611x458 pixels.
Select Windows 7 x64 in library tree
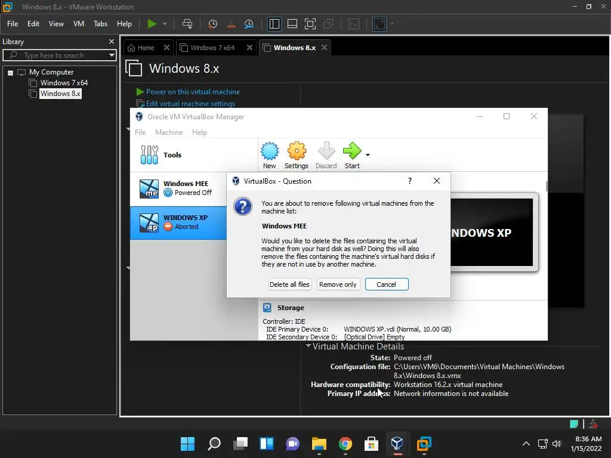pos(64,82)
